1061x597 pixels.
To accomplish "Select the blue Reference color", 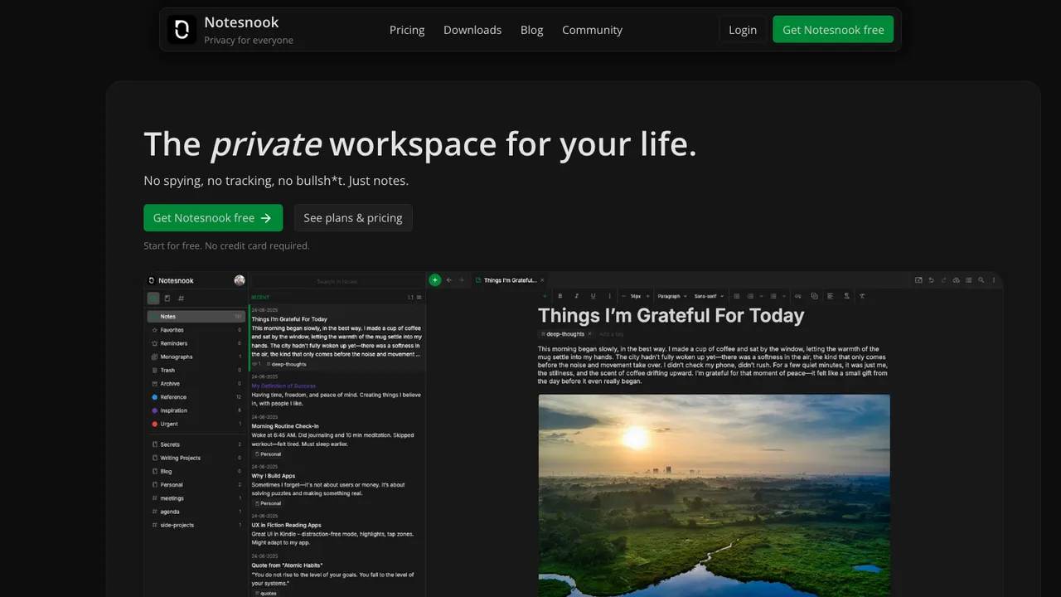I will point(196,397).
